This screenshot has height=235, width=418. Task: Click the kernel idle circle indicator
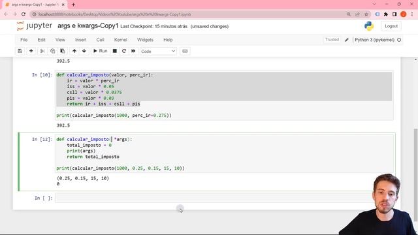coord(399,40)
